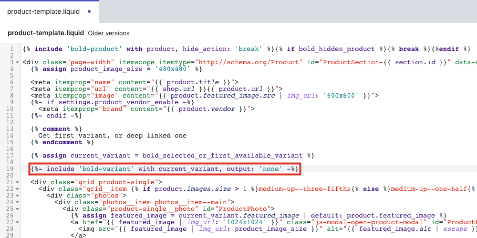This screenshot has width=477, height=238.
Task: Click the assign product_image_size line
Action: (116, 69)
